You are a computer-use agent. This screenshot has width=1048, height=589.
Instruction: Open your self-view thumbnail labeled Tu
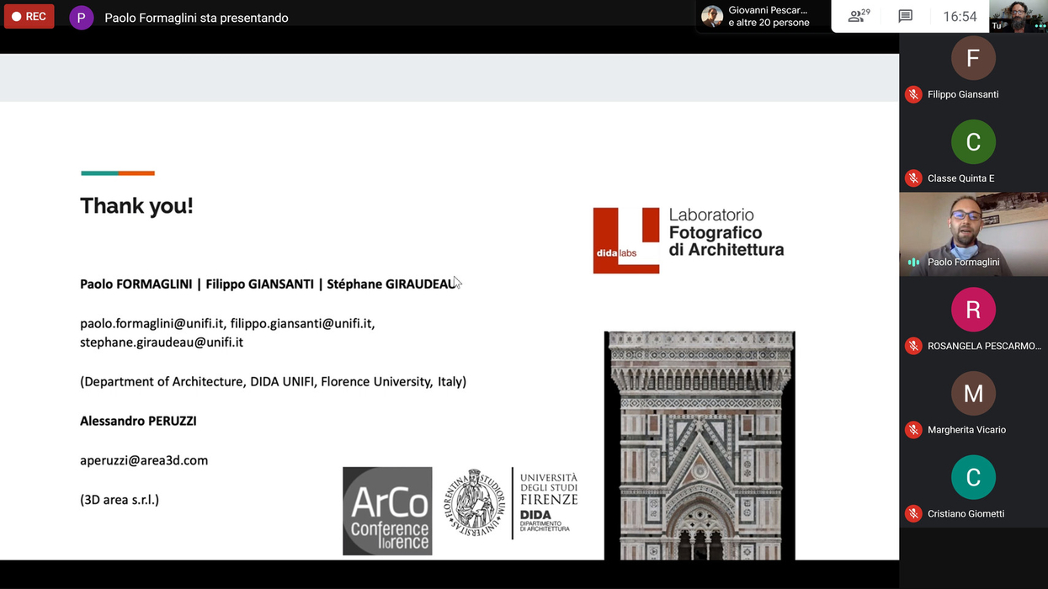coord(1018,16)
